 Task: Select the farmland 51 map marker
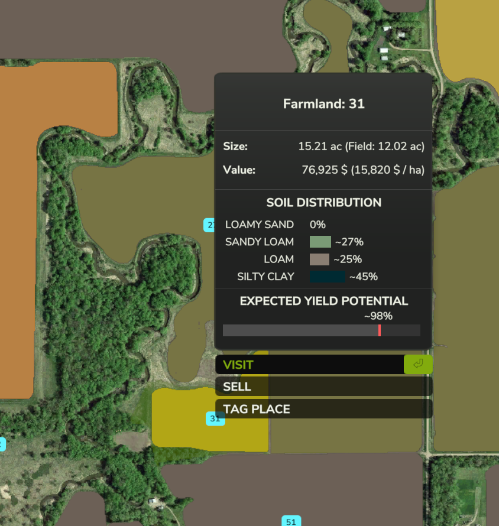(290, 521)
